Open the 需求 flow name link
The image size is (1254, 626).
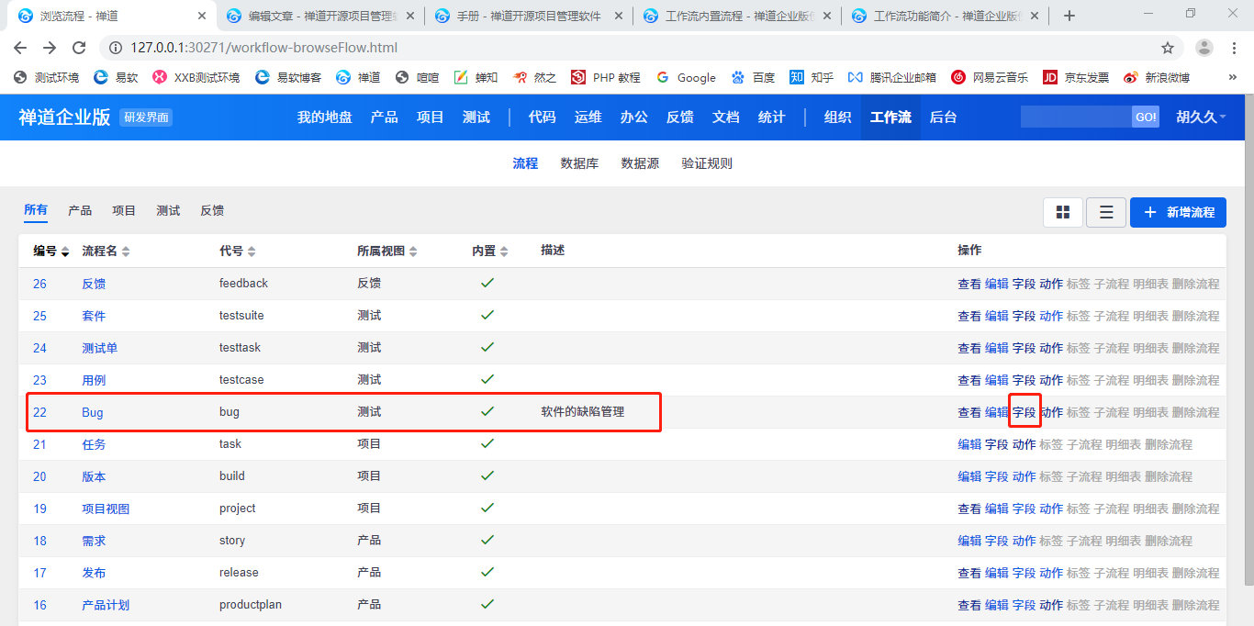[94, 541]
